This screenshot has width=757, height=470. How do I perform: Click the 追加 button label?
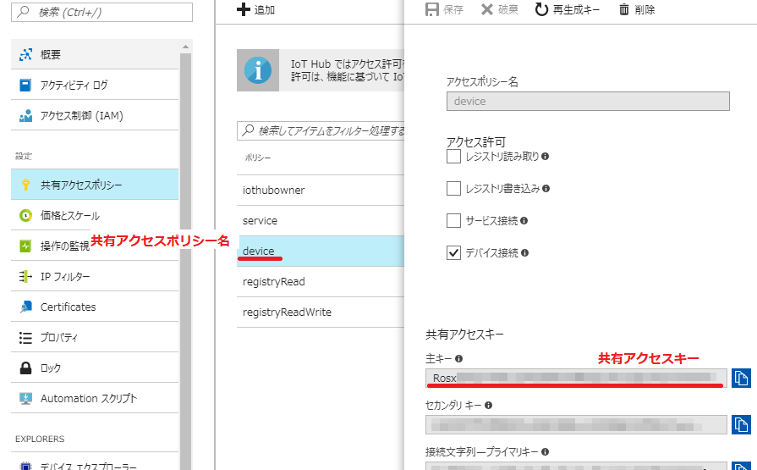265,9
